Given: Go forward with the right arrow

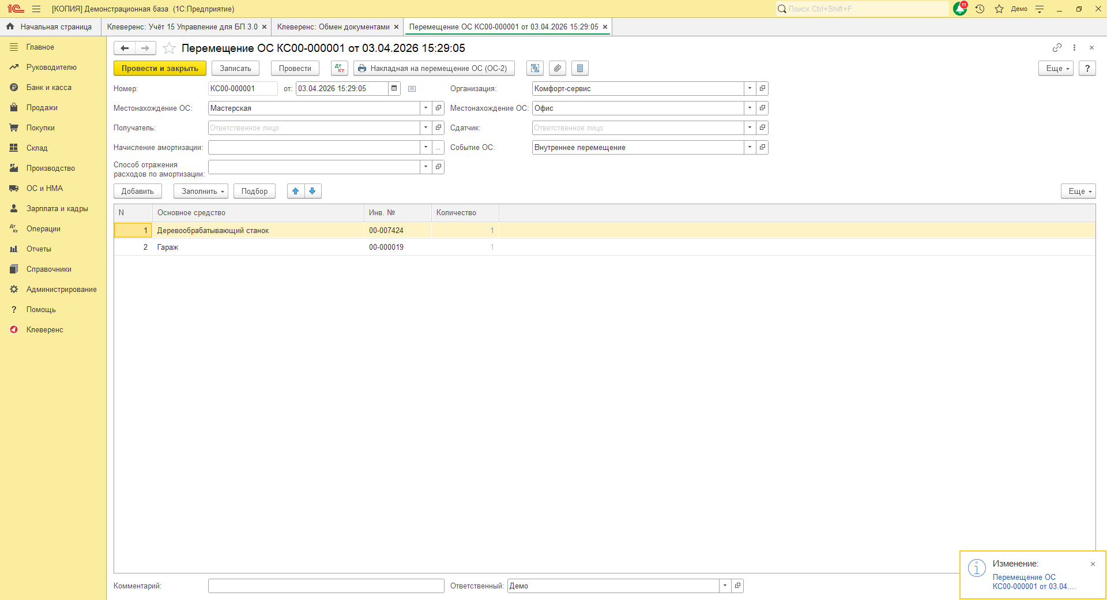Looking at the screenshot, I should 145,48.
